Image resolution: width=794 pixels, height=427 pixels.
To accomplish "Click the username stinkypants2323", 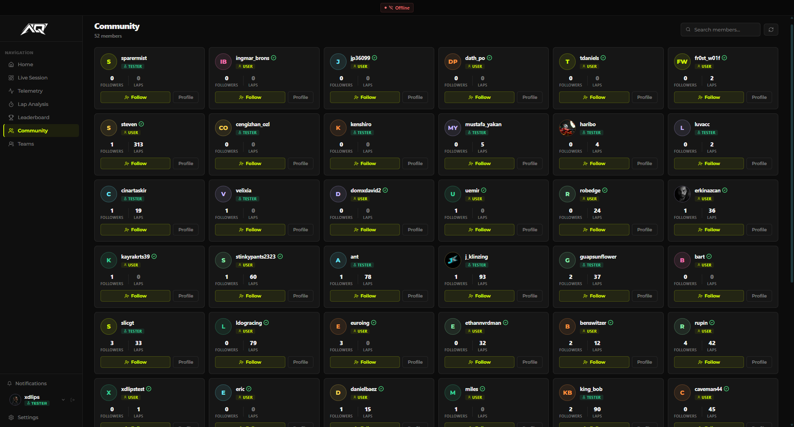I will tap(256, 257).
